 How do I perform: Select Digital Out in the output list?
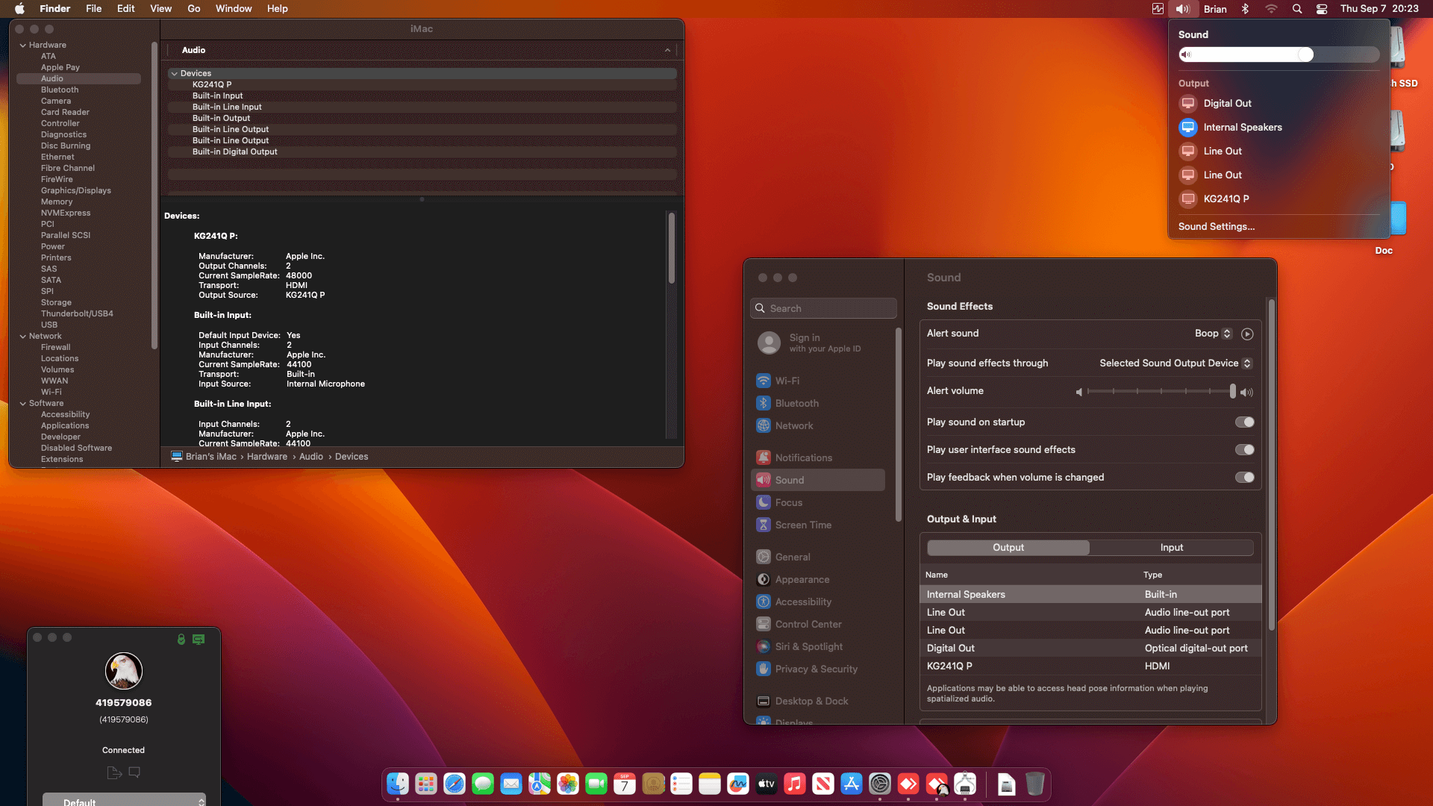(950, 649)
